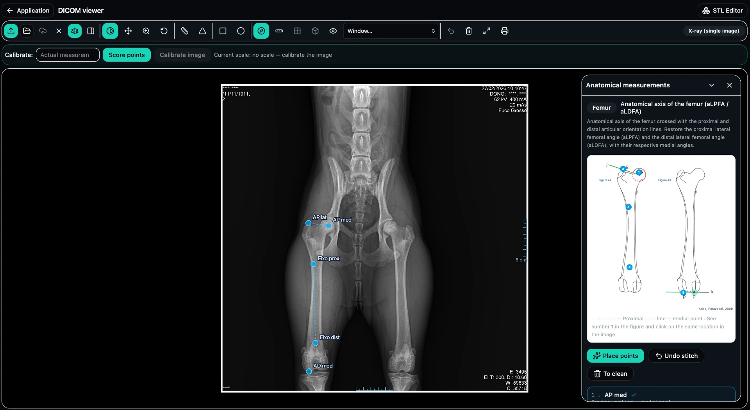Go back to Application
The image size is (750, 410).
point(28,11)
